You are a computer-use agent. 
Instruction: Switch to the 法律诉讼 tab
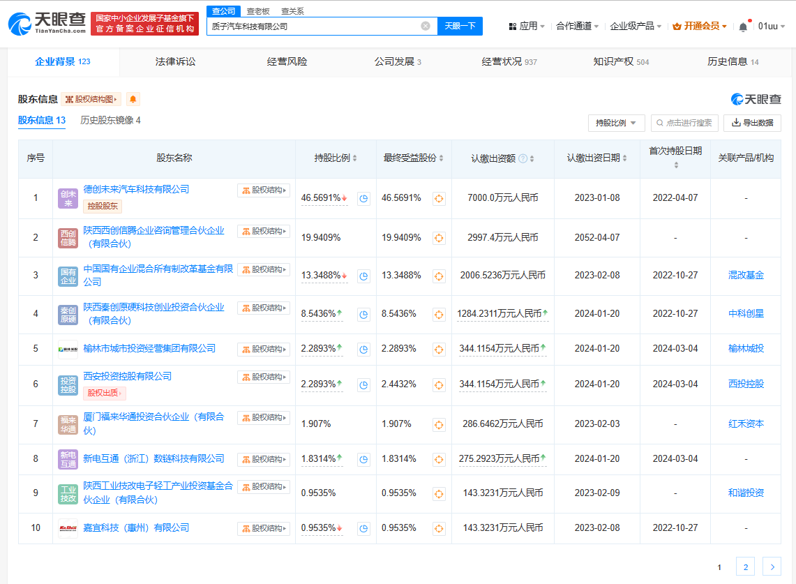point(176,61)
